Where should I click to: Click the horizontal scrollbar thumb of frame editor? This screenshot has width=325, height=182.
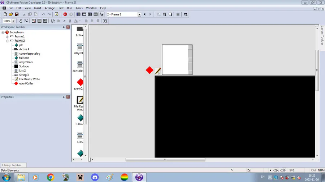tap(165, 159)
